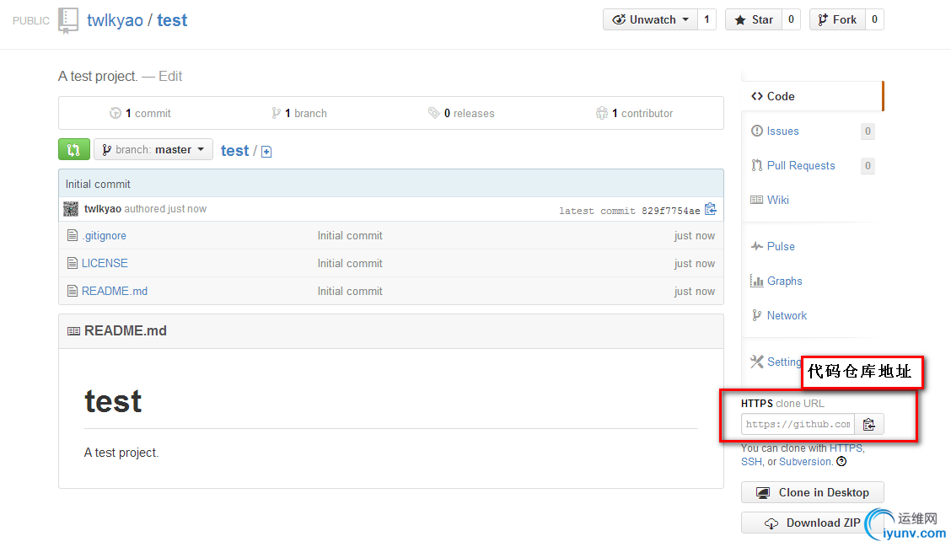The height and width of the screenshot is (547, 951).
Task: Click the stargazers count 0
Action: click(791, 19)
